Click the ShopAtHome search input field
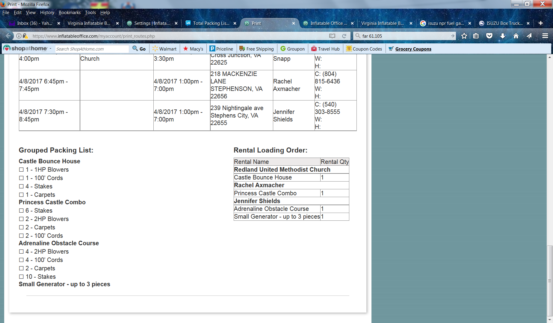This screenshot has height=323, width=553. (x=92, y=49)
